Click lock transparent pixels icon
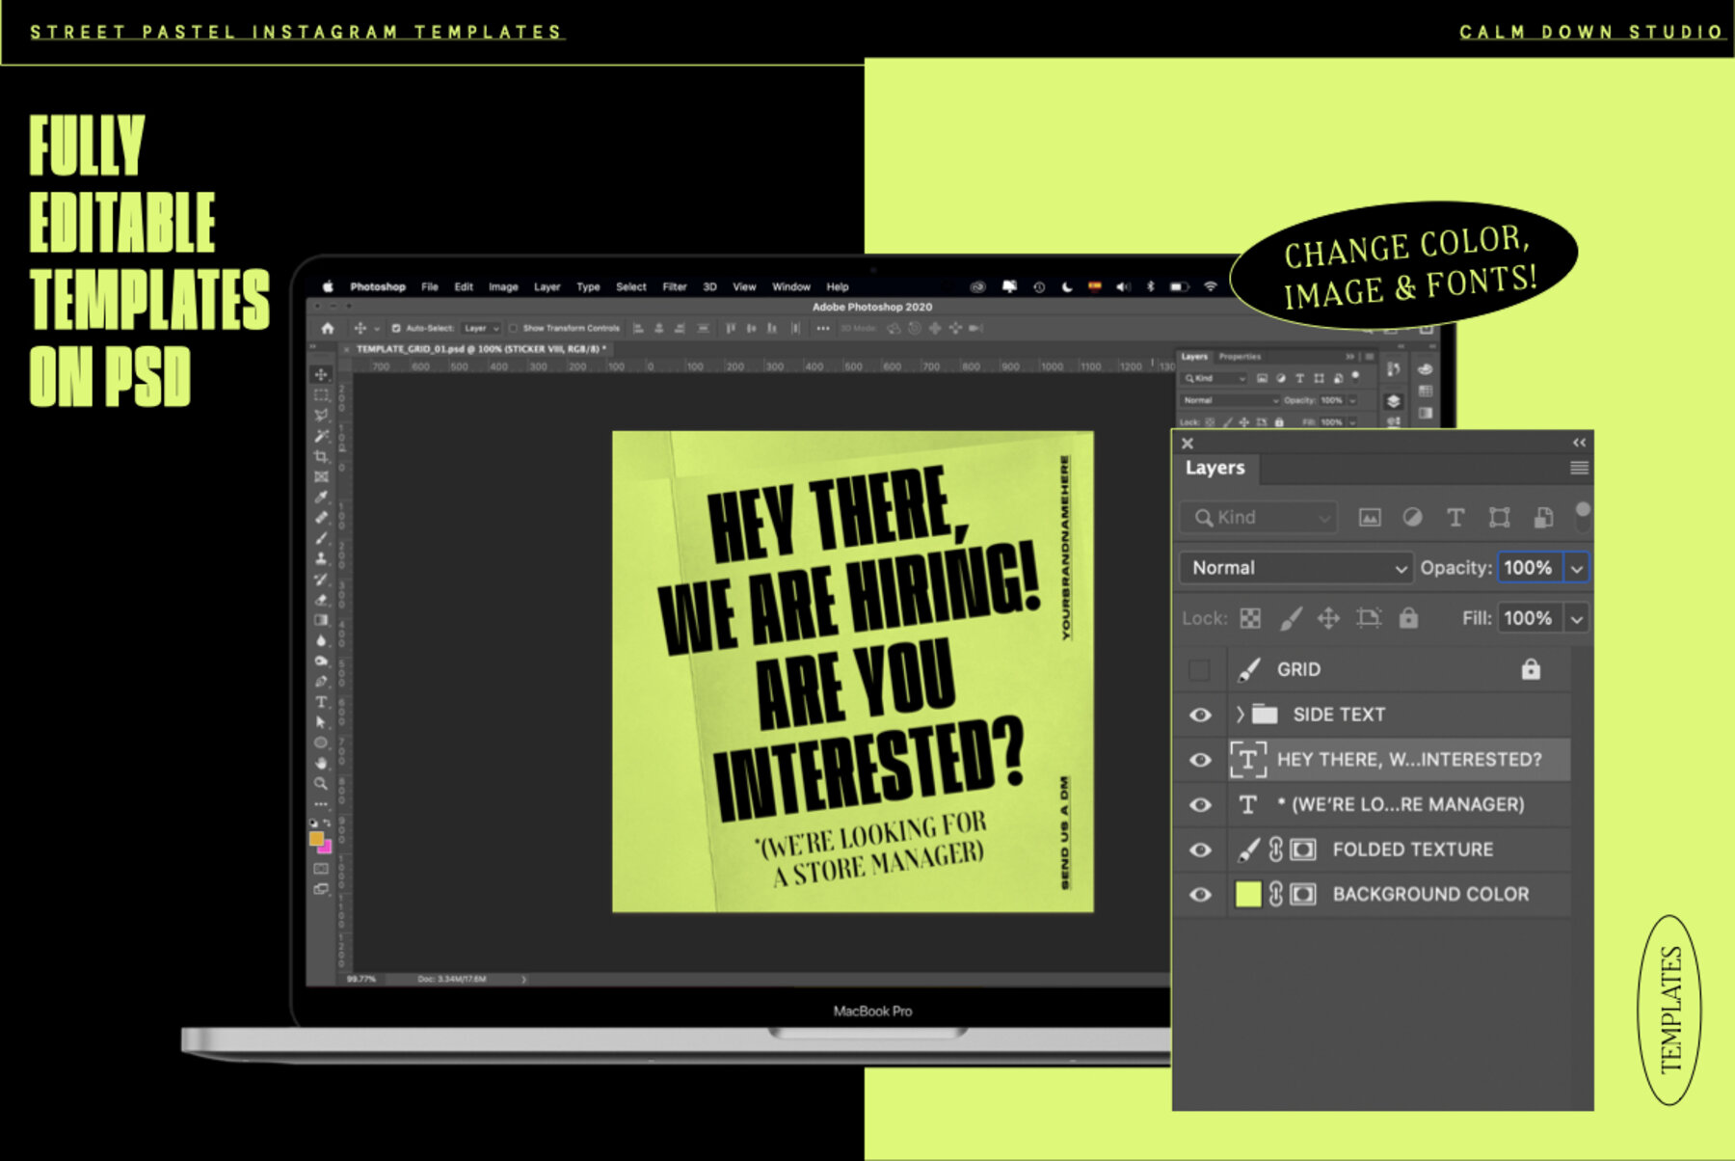 click(x=1250, y=618)
